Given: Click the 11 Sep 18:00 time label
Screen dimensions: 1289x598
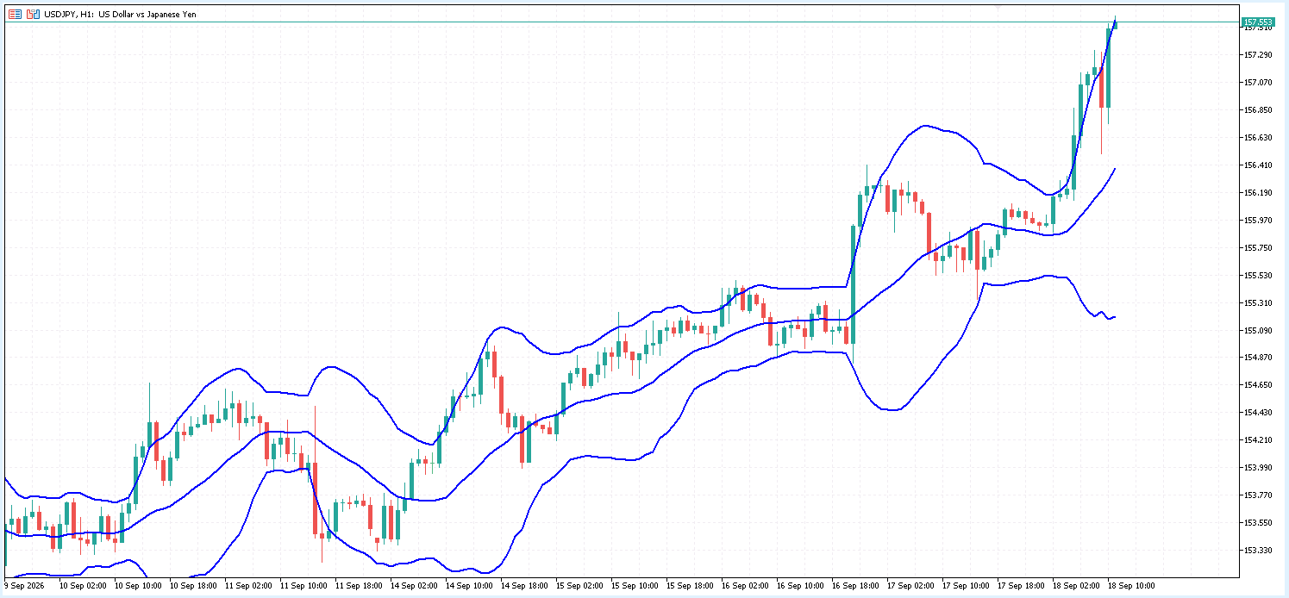Looking at the screenshot, I should pos(358,585).
